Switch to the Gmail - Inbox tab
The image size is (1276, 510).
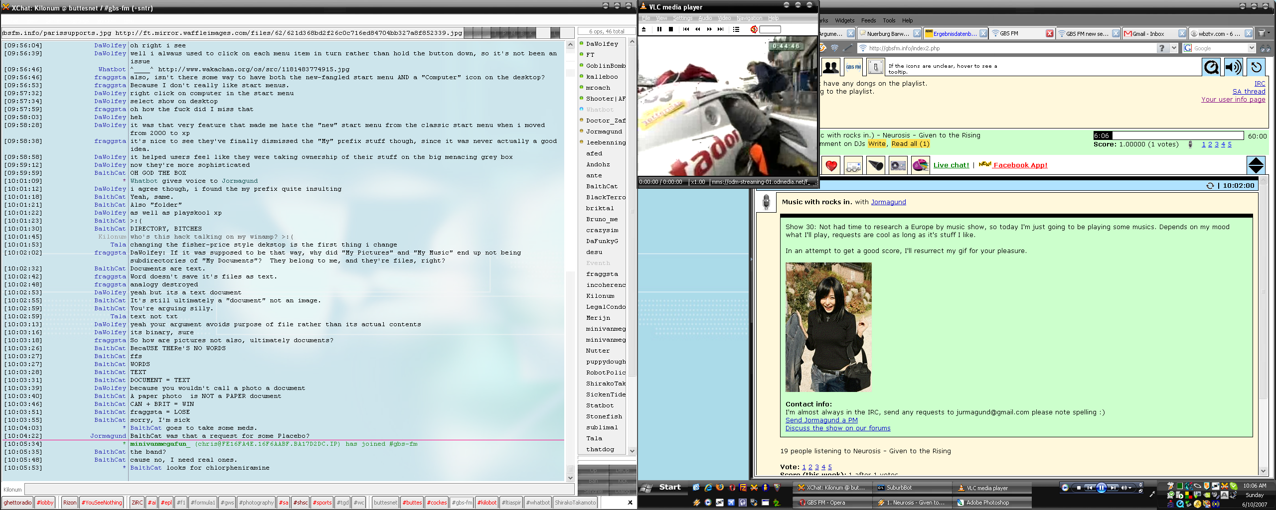(x=1154, y=33)
